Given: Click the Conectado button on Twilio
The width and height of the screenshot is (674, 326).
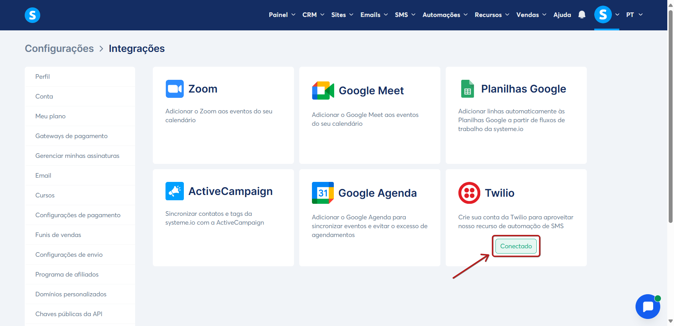Looking at the screenshot, I should click(x=516, y=246).
